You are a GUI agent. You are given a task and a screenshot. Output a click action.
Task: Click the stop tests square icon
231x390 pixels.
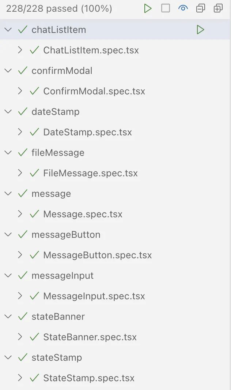[166, 8]
